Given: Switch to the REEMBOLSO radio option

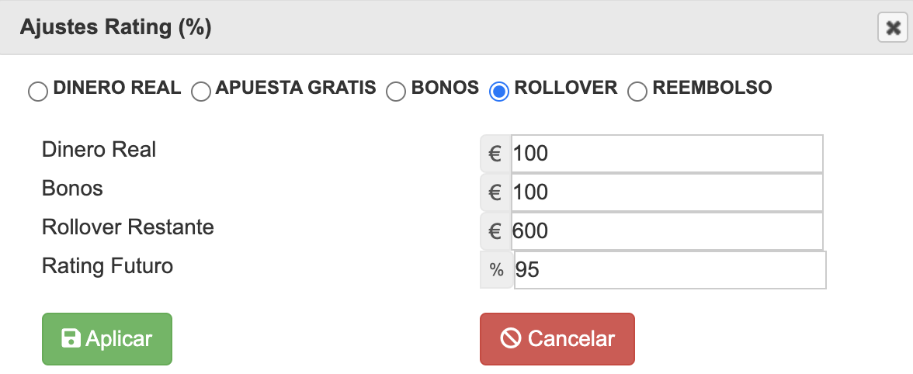Looking at the screenshot, I should 637,92.
